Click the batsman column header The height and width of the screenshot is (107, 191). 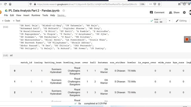coord(103,62)
